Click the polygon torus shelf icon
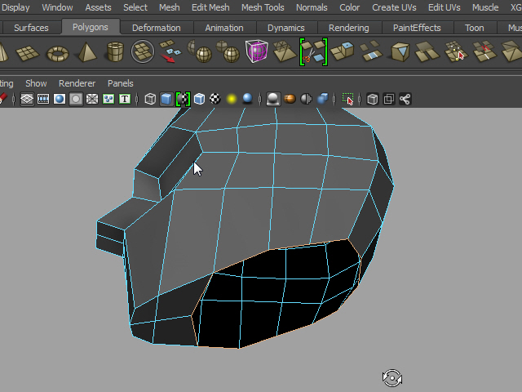Screen dimensions: 522x392 click(57, 53)
